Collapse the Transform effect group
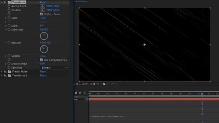 point(2,2)
